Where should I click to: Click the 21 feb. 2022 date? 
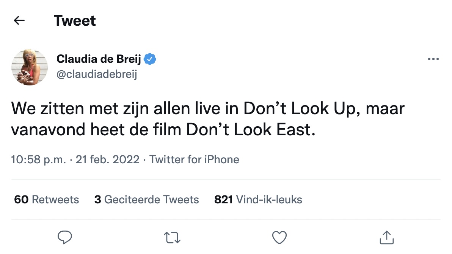pos(108,160)
